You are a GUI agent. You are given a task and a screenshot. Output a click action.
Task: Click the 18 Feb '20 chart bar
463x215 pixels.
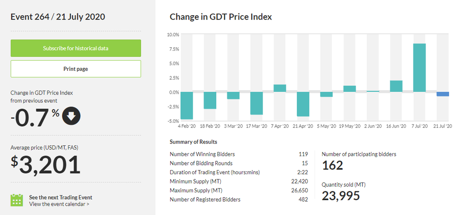click(210, 100)
